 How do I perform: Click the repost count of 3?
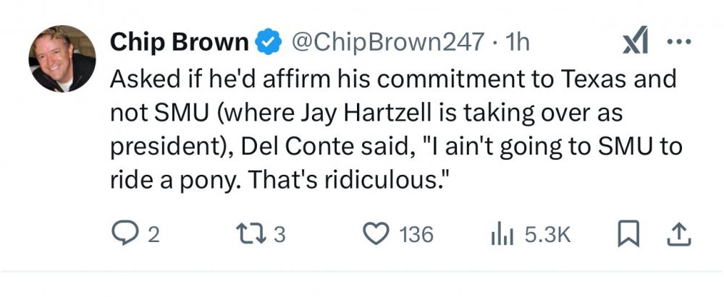279,235
